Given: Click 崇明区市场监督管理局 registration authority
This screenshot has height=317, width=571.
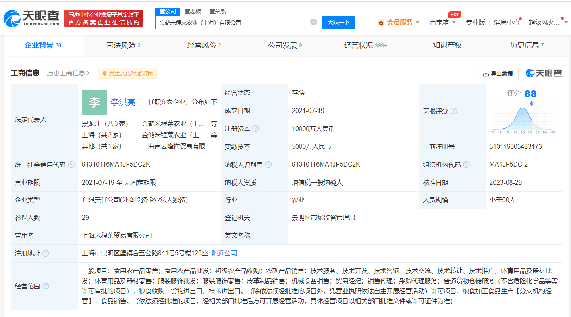Looking at the screenshot, I should click(x=324, y=218).
